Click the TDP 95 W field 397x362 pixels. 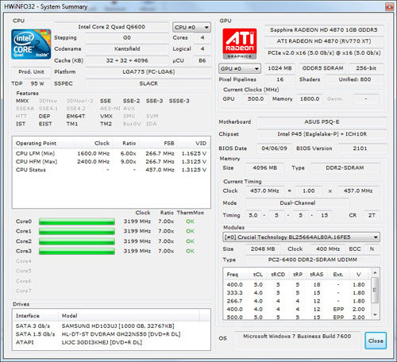coord(37,83)
